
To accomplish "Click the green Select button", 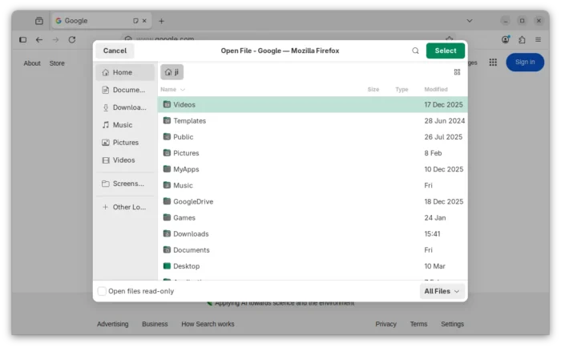I will coord(445,51).
